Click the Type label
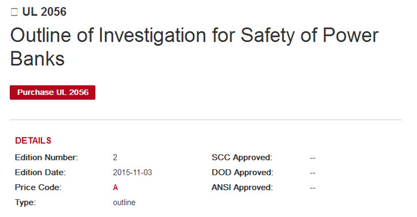Screen dimensions: 417x217 pos(25,203)
